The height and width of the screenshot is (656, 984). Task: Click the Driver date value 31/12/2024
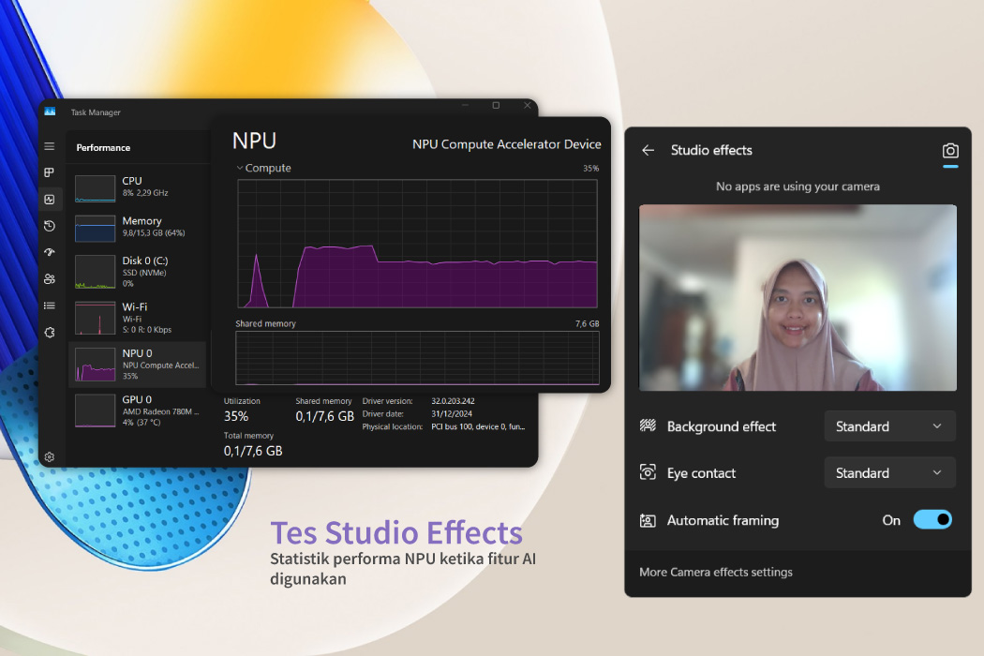(x=452, y=413)
